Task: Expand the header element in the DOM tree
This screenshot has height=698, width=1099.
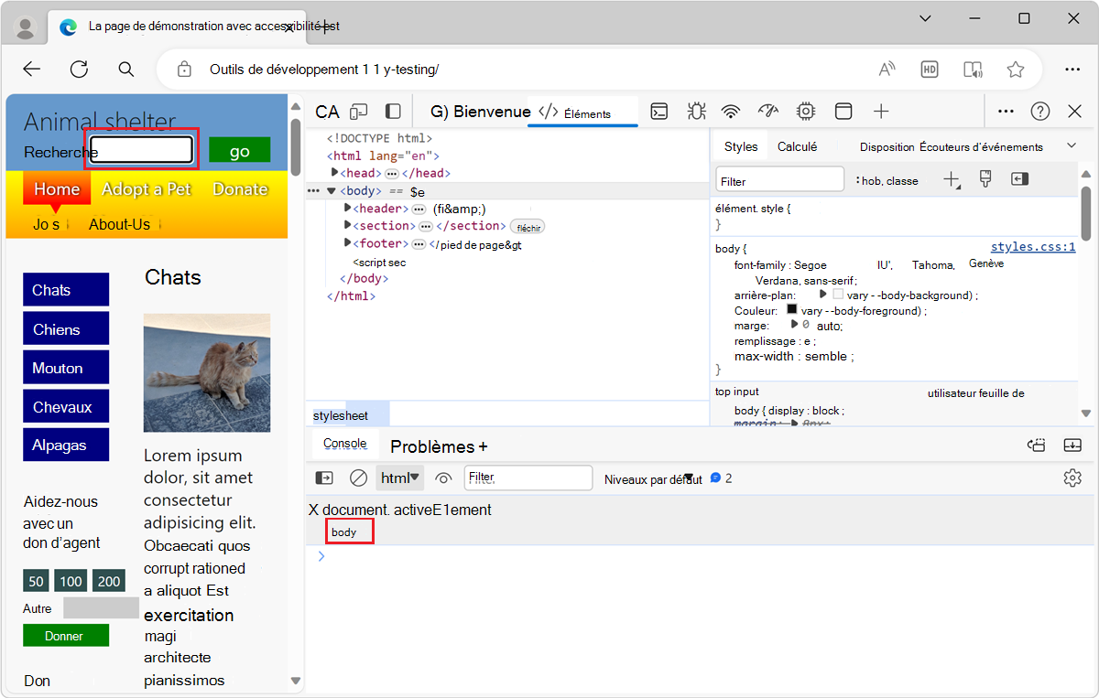Action: point(349,208)
